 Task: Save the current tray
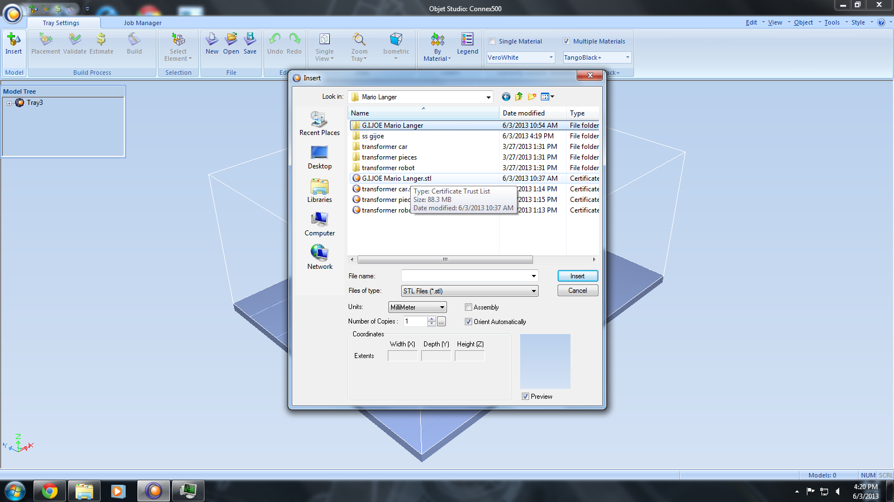tap(250, 44)
